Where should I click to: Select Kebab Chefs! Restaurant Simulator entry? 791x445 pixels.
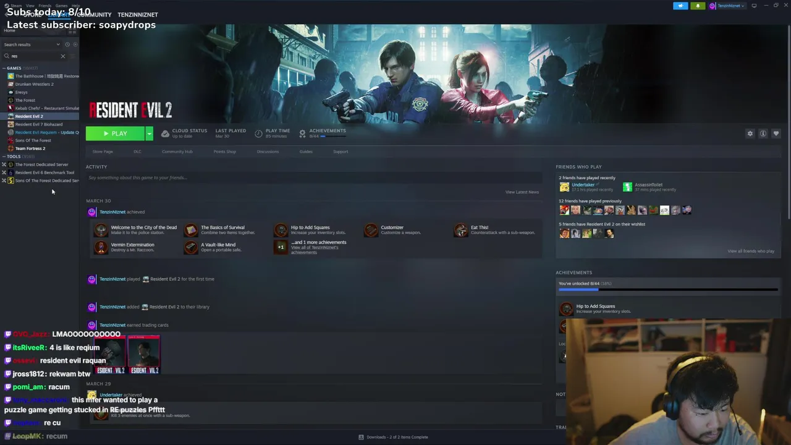pyautogui.click(x=43, y=108)
